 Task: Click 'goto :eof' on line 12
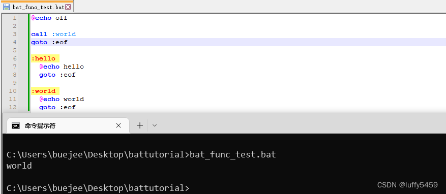tap(57, 107)
